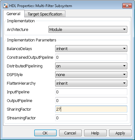
Task: Click into the OutputPipeline field
Action: click(x=91, y=100)
